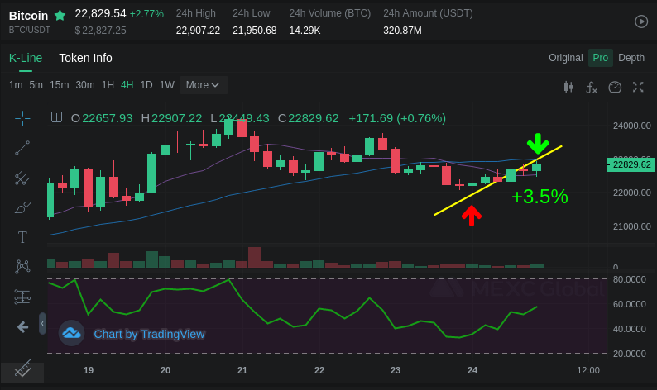This screenshot has height=390, width=657.
Task: Click the date label 24 on time axis
Action: coord(472,370)
